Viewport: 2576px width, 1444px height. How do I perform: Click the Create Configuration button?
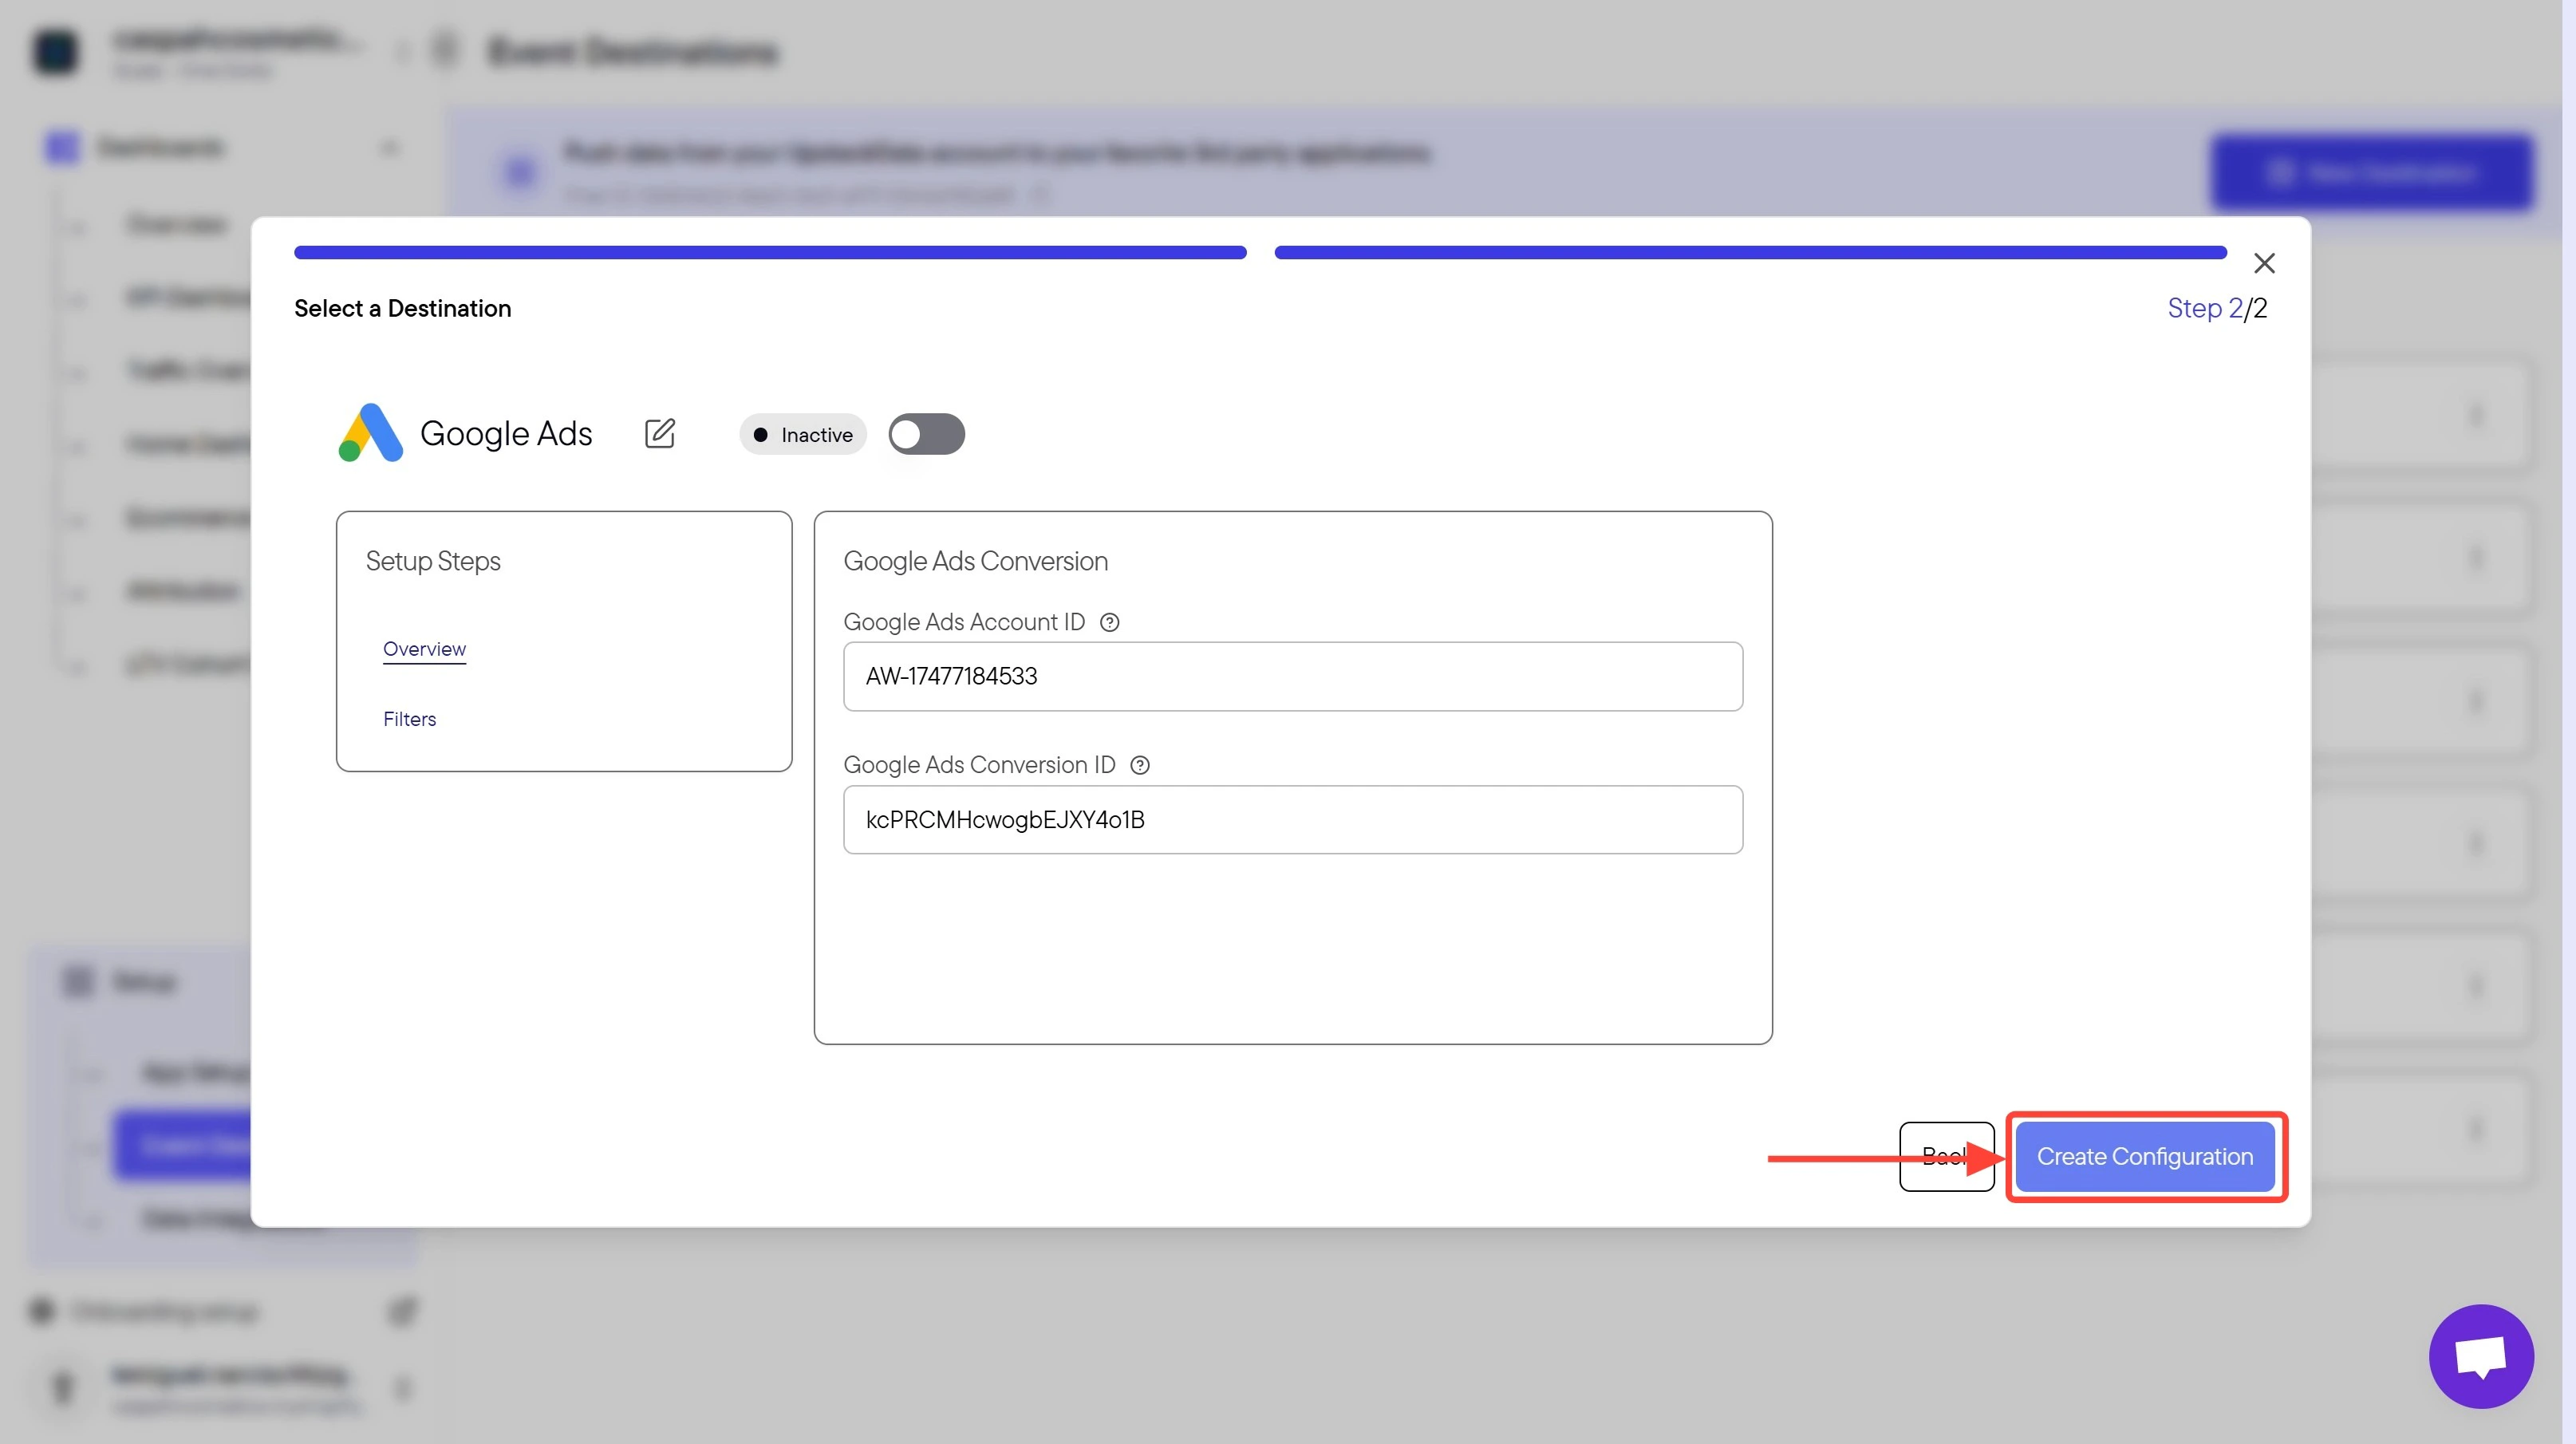(x=2145, y=1156)
